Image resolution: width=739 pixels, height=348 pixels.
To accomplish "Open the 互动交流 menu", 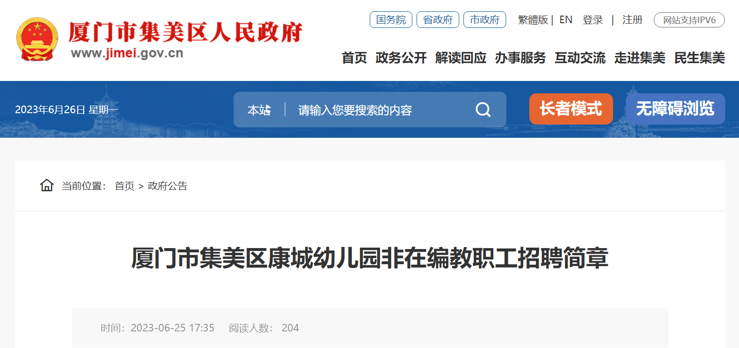I will 580,58.
